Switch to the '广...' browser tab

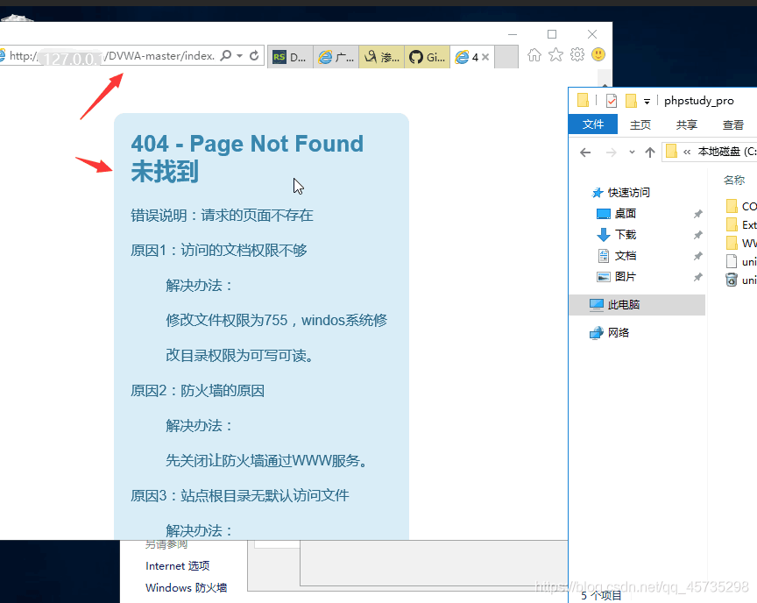pos(336,57)
